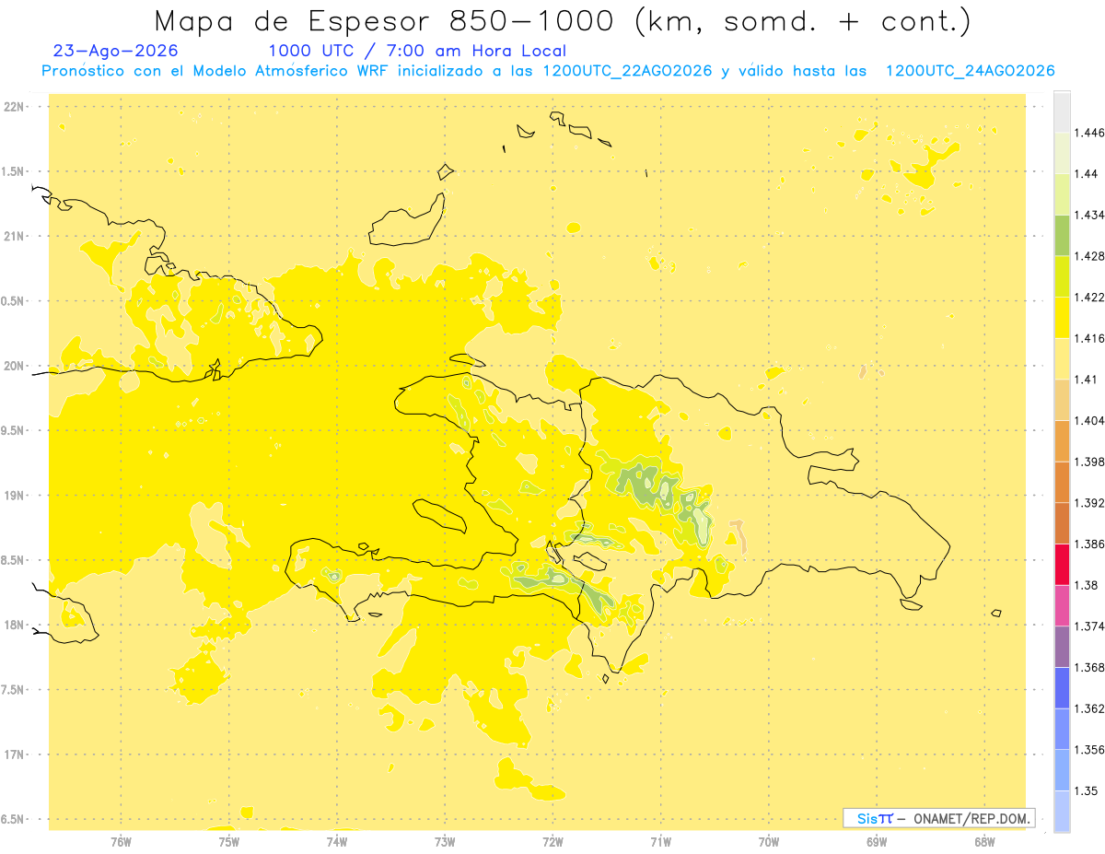Select the pink swatch between 1.374 and 1.38
This screenshot has height=854, width=1105.
(1062, 604)
